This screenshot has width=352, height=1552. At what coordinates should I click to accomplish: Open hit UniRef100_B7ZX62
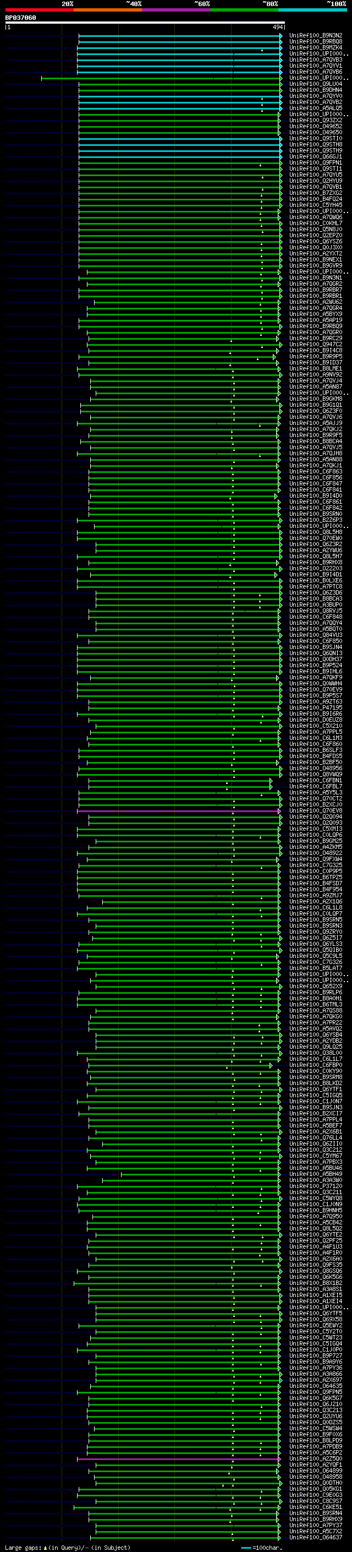click(316, 193)
